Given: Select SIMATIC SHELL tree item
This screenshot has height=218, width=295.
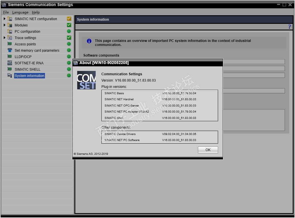Looking at the screenshot, I should (27, 70).
